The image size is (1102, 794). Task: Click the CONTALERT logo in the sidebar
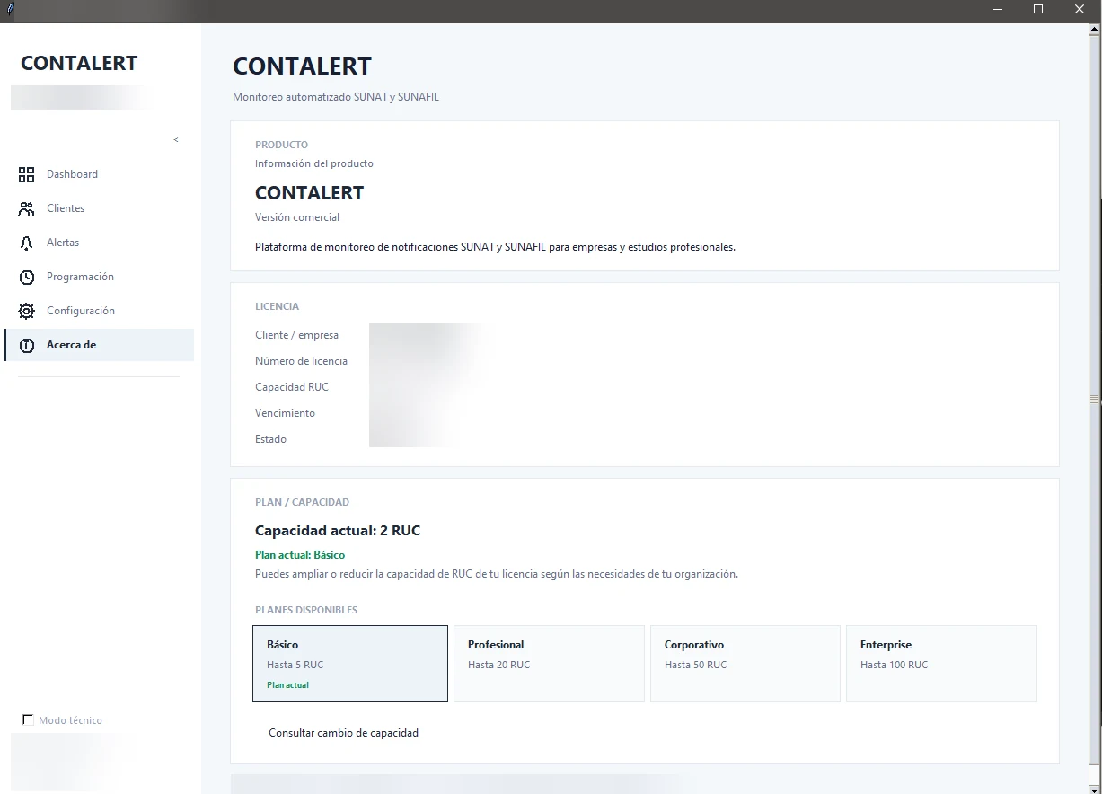pyautogui.click(x=79, y=63)
